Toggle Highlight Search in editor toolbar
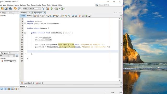The width and height of the screenshot is (167, 94). (x=57, y=16)
